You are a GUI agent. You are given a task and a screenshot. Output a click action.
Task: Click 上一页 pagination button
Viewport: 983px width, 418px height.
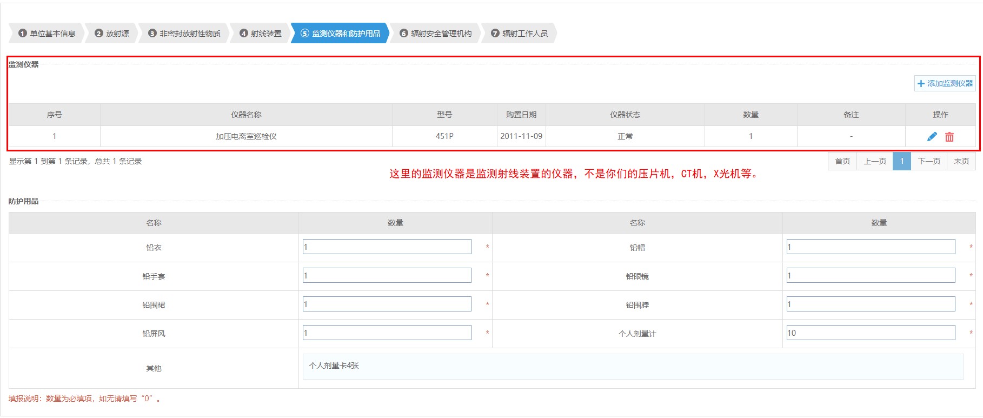[875, 161]
